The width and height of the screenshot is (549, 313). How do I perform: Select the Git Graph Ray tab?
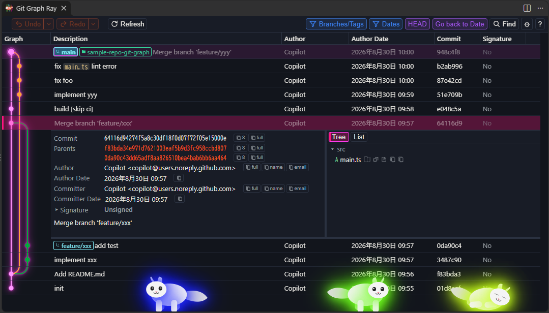click(x=36, y=8)
